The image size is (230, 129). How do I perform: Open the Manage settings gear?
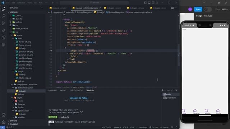click(4, 122)
